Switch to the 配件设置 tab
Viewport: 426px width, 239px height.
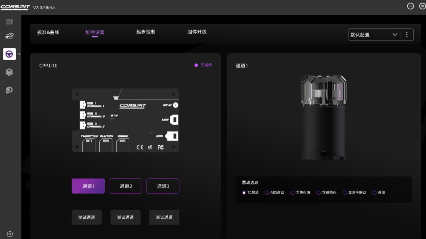pyautogui.click(x=95, y=33)
